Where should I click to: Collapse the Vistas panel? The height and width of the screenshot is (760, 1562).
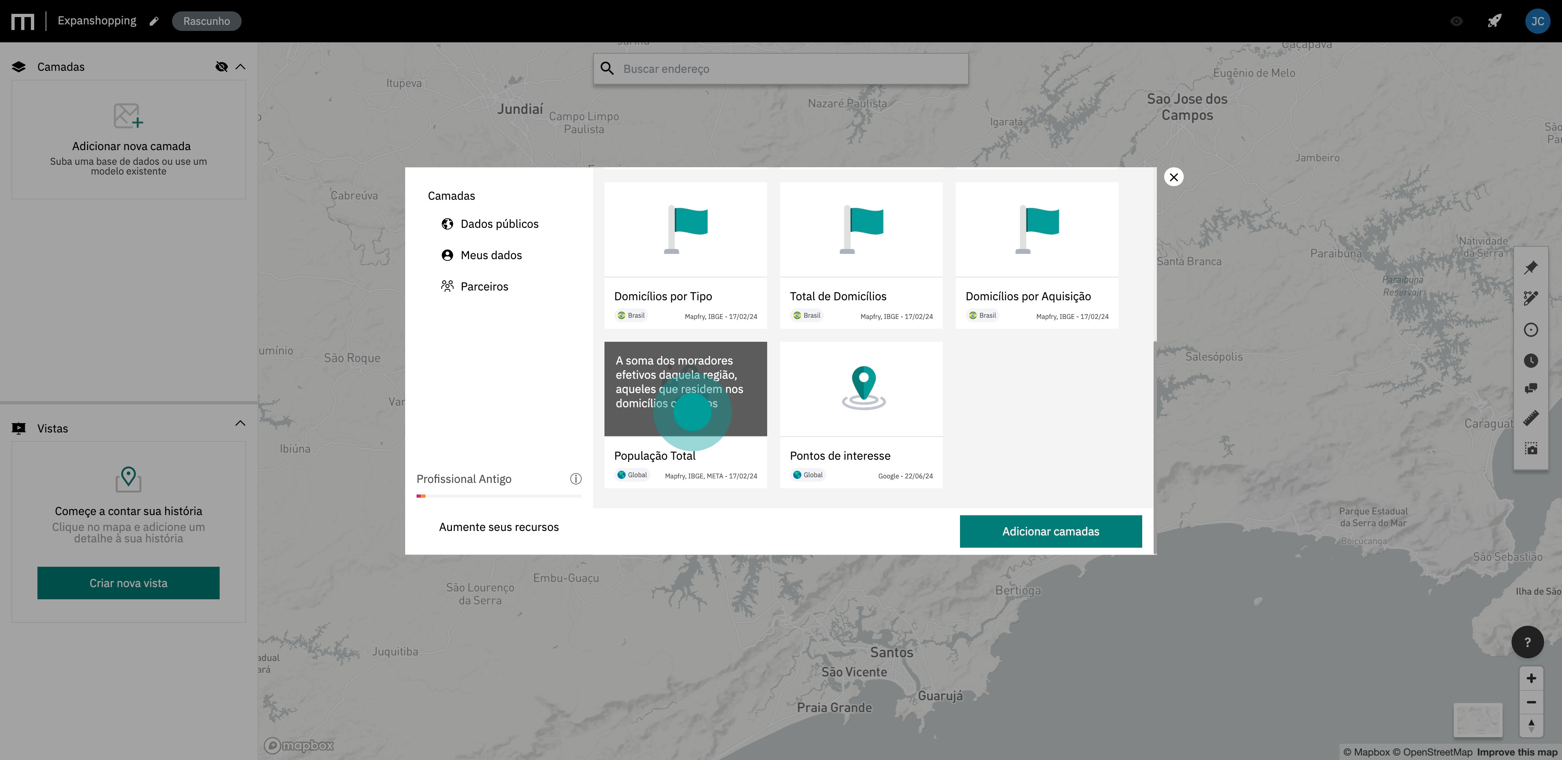[241, 424]
